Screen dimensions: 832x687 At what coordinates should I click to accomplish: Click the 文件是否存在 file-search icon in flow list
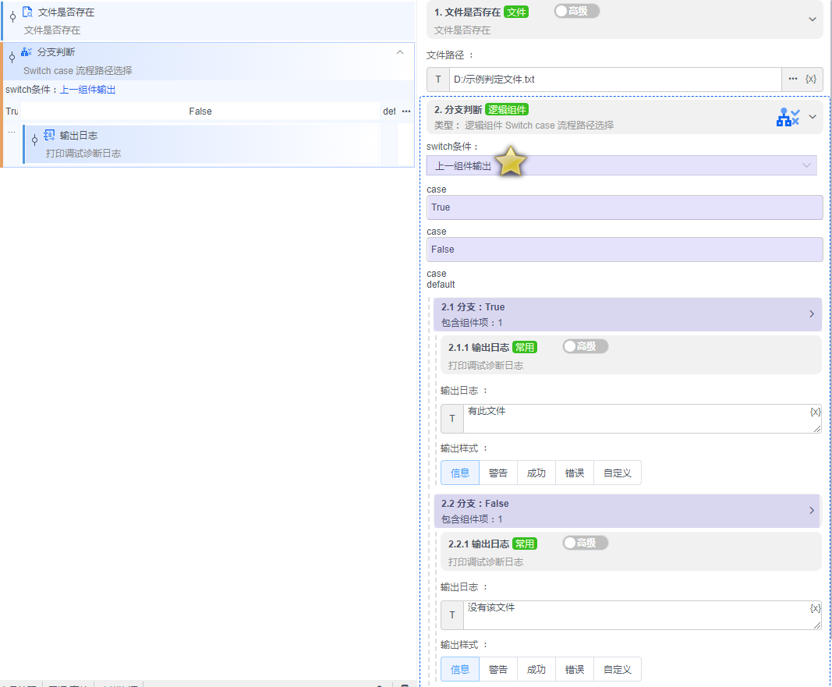(27, 12)
